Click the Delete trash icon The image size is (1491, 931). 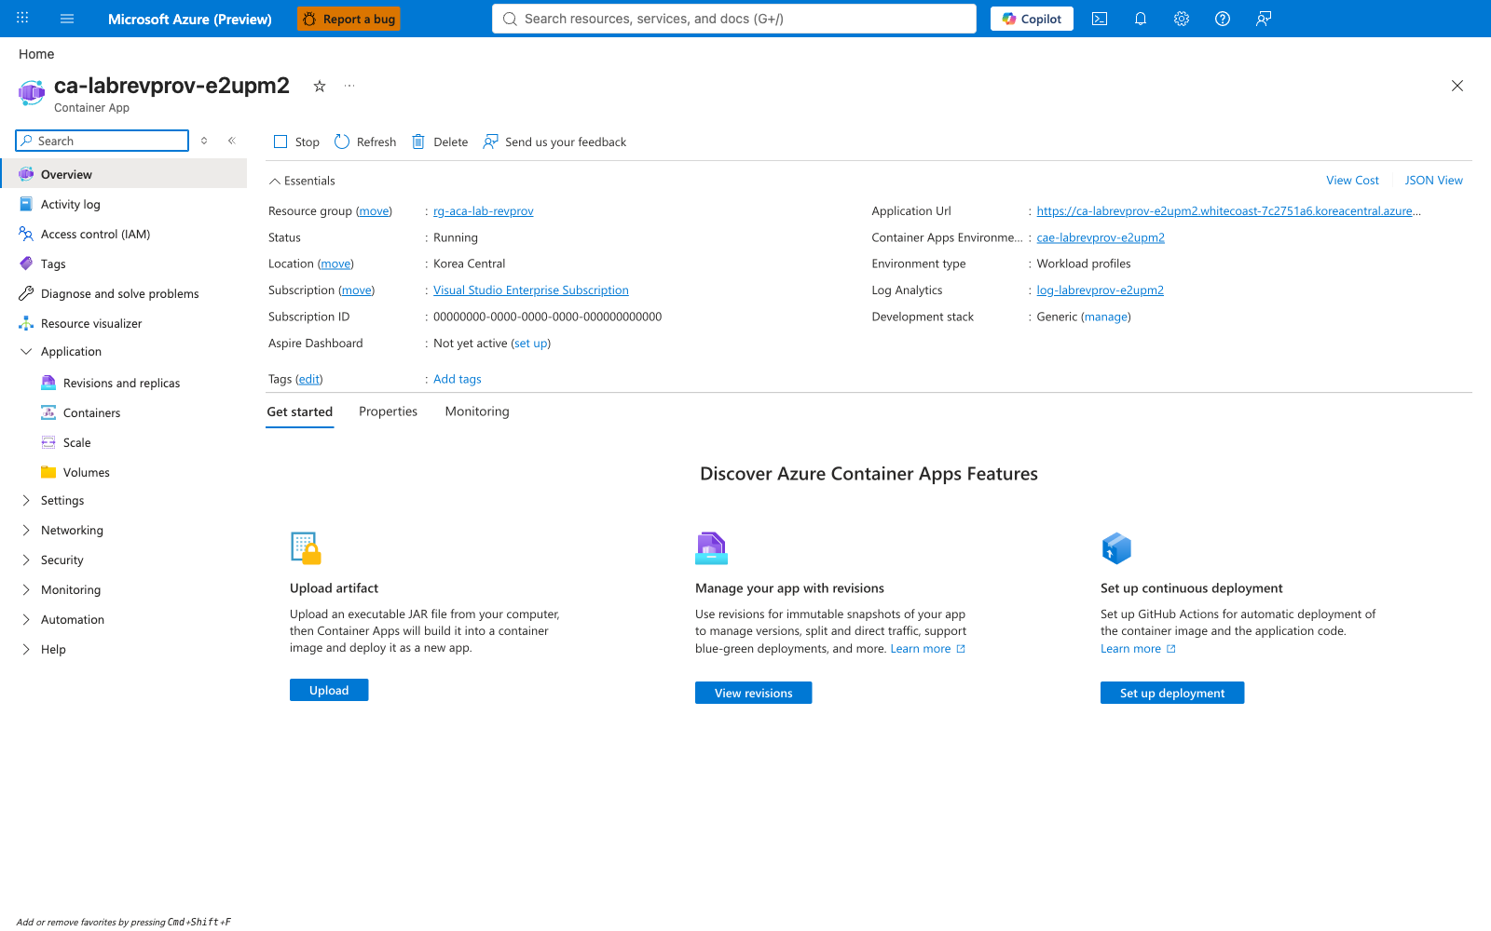(x=418, y=142)
